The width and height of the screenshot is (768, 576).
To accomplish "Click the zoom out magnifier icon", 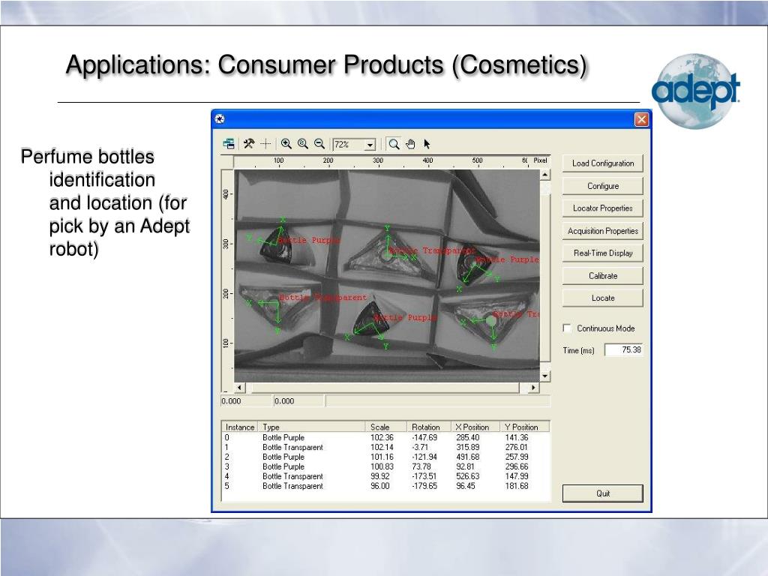I will [319, 144].
